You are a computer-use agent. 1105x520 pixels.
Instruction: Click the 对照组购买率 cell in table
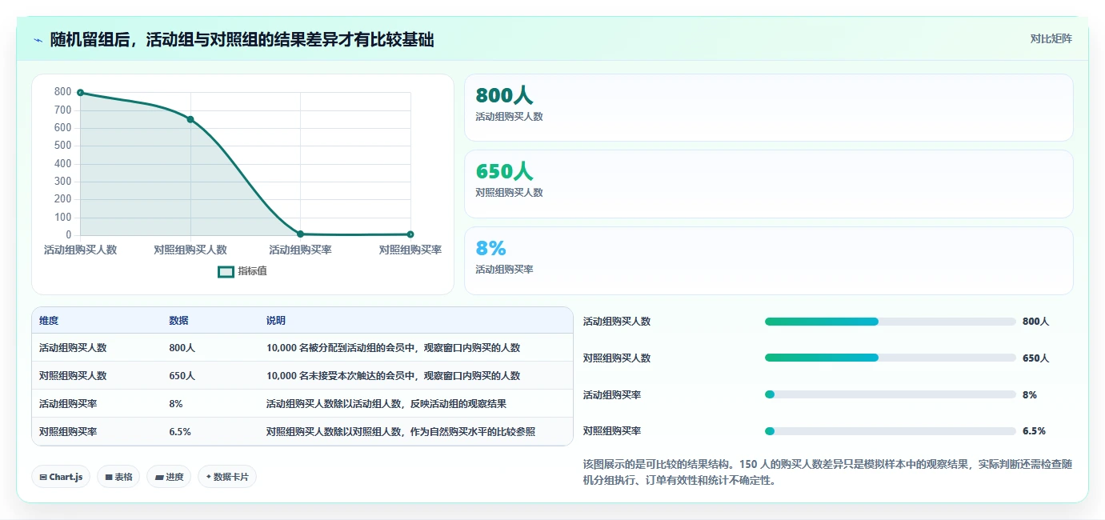[68, 432]
